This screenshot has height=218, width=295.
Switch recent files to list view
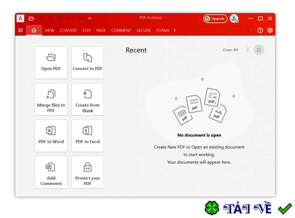pyautogui.click(x=248, y=50)
